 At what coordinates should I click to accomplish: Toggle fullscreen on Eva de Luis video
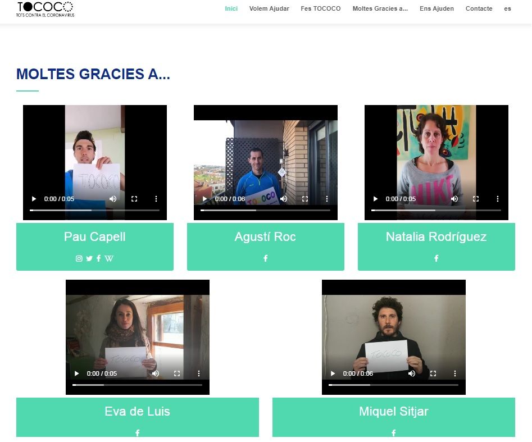[177, 373]
